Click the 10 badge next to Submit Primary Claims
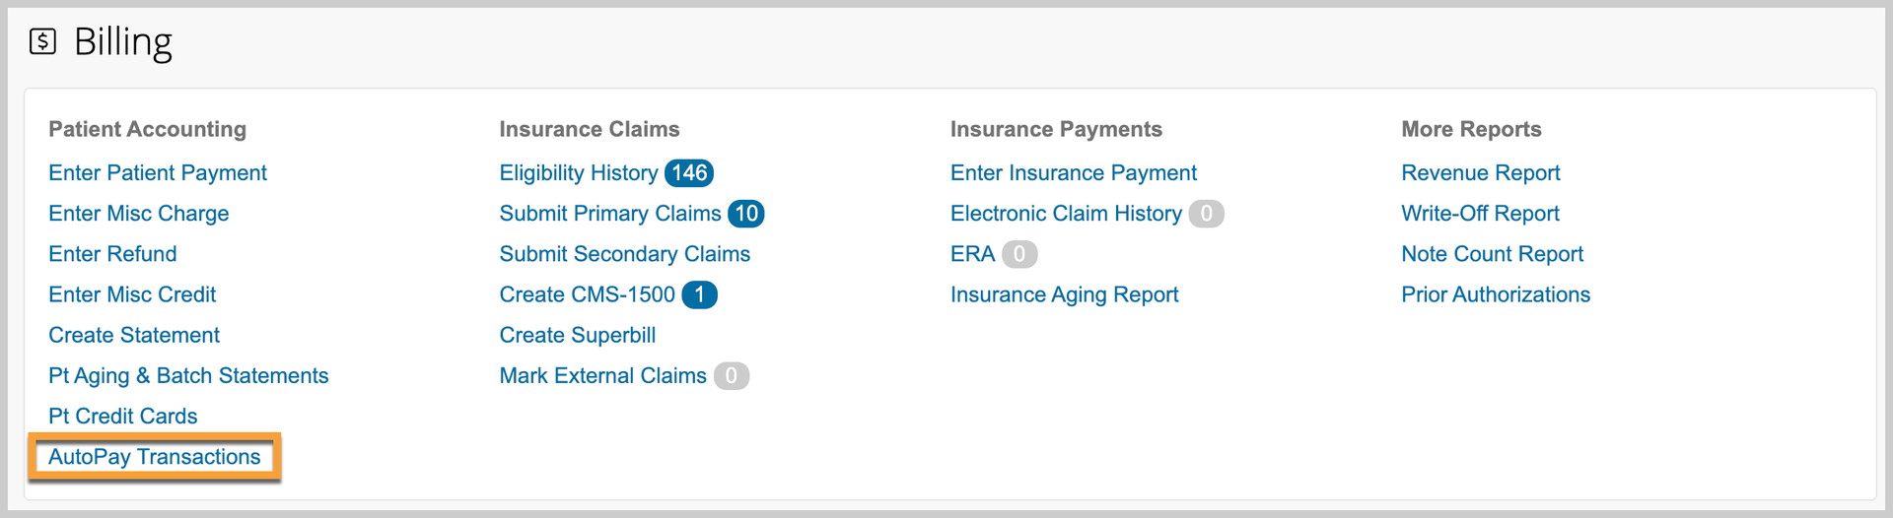 click(746, 214)
